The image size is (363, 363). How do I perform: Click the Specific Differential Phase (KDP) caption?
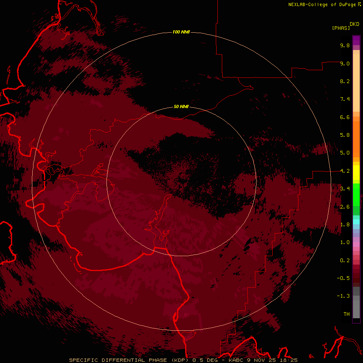point(129,360)
